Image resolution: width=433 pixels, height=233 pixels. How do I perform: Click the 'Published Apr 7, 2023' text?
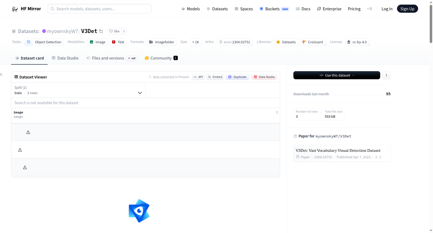(x=353, y=157)
